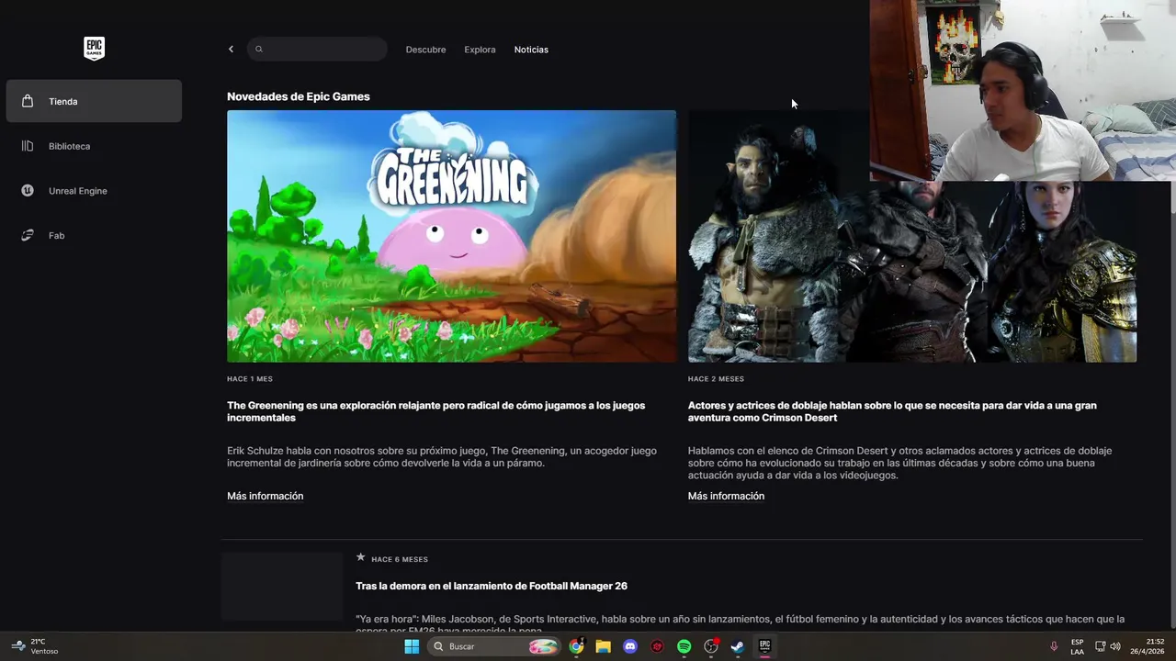Click the Fab logo icon
Screen dimensions: 1176x661
[x=28, y=236]
